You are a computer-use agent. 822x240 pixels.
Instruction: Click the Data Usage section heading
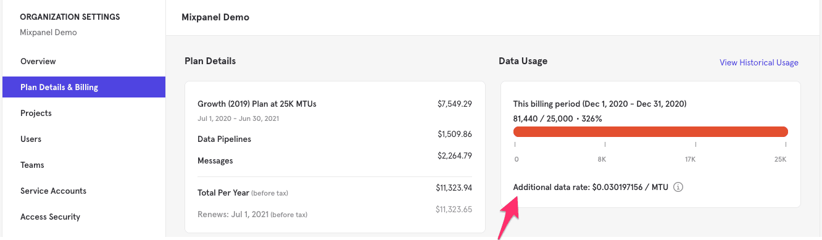click(x=523, y=61)
